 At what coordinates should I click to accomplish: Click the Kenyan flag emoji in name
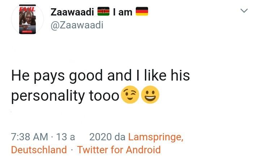103,12
